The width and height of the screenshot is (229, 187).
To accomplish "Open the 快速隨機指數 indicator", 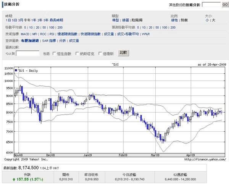I will pos(91,34).
